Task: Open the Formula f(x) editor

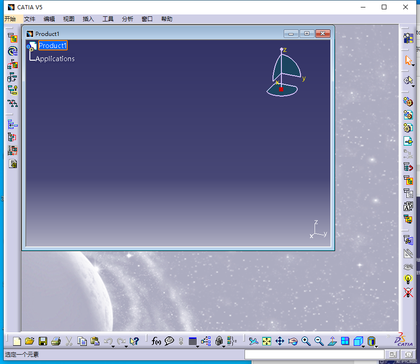Action: coord(156,341)
